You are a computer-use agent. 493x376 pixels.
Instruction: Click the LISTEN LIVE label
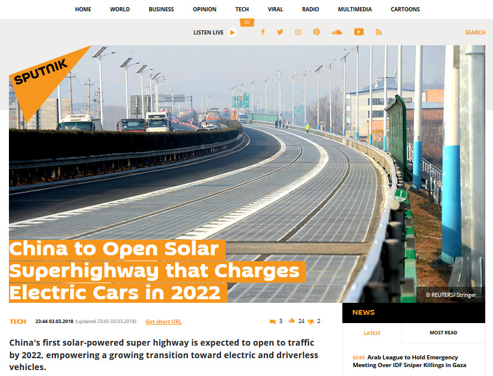[208, 32]
